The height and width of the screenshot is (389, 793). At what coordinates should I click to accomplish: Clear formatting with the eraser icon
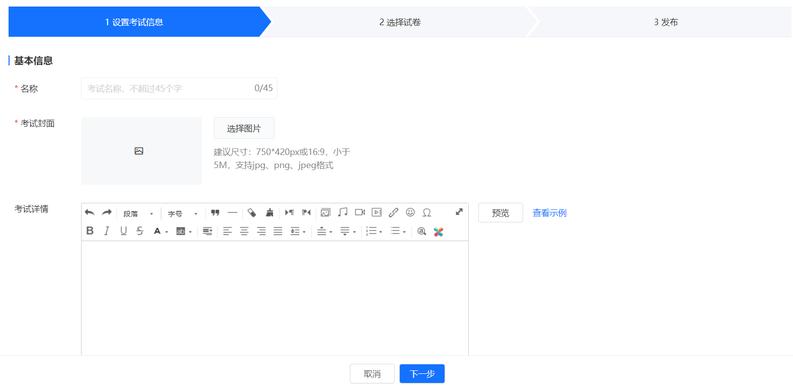252,212
